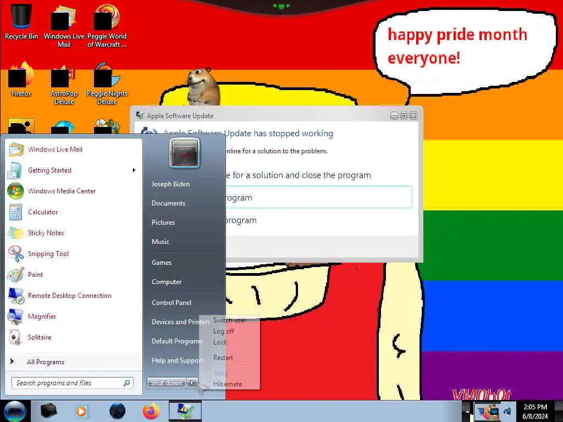
Task: Open Windows Live Mail from Start menu
Action: [74, 149]
